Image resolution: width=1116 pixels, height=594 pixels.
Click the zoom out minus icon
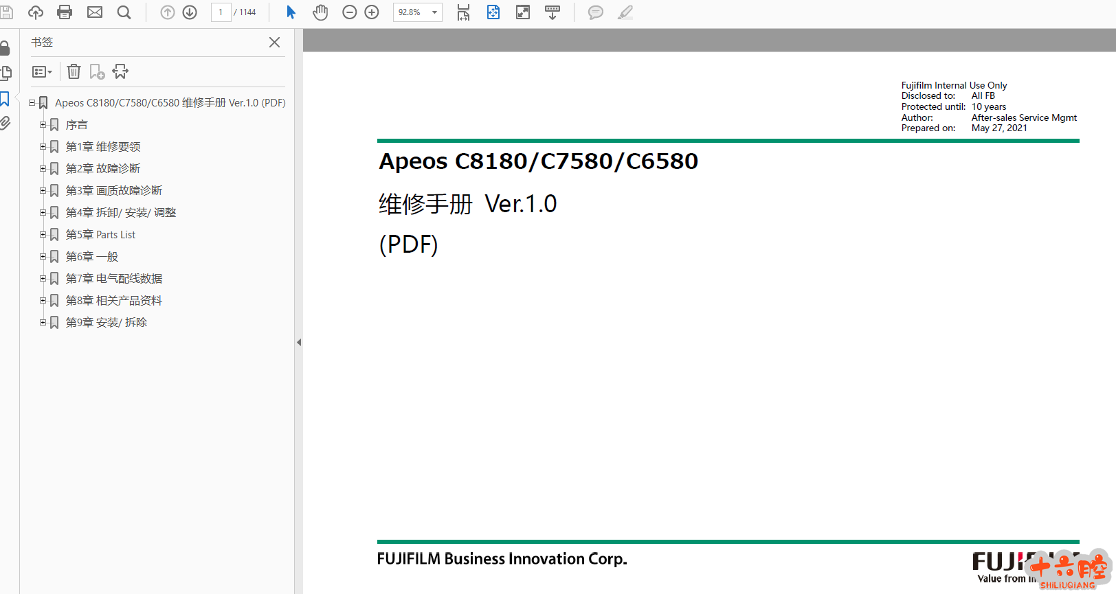(349, 12)
